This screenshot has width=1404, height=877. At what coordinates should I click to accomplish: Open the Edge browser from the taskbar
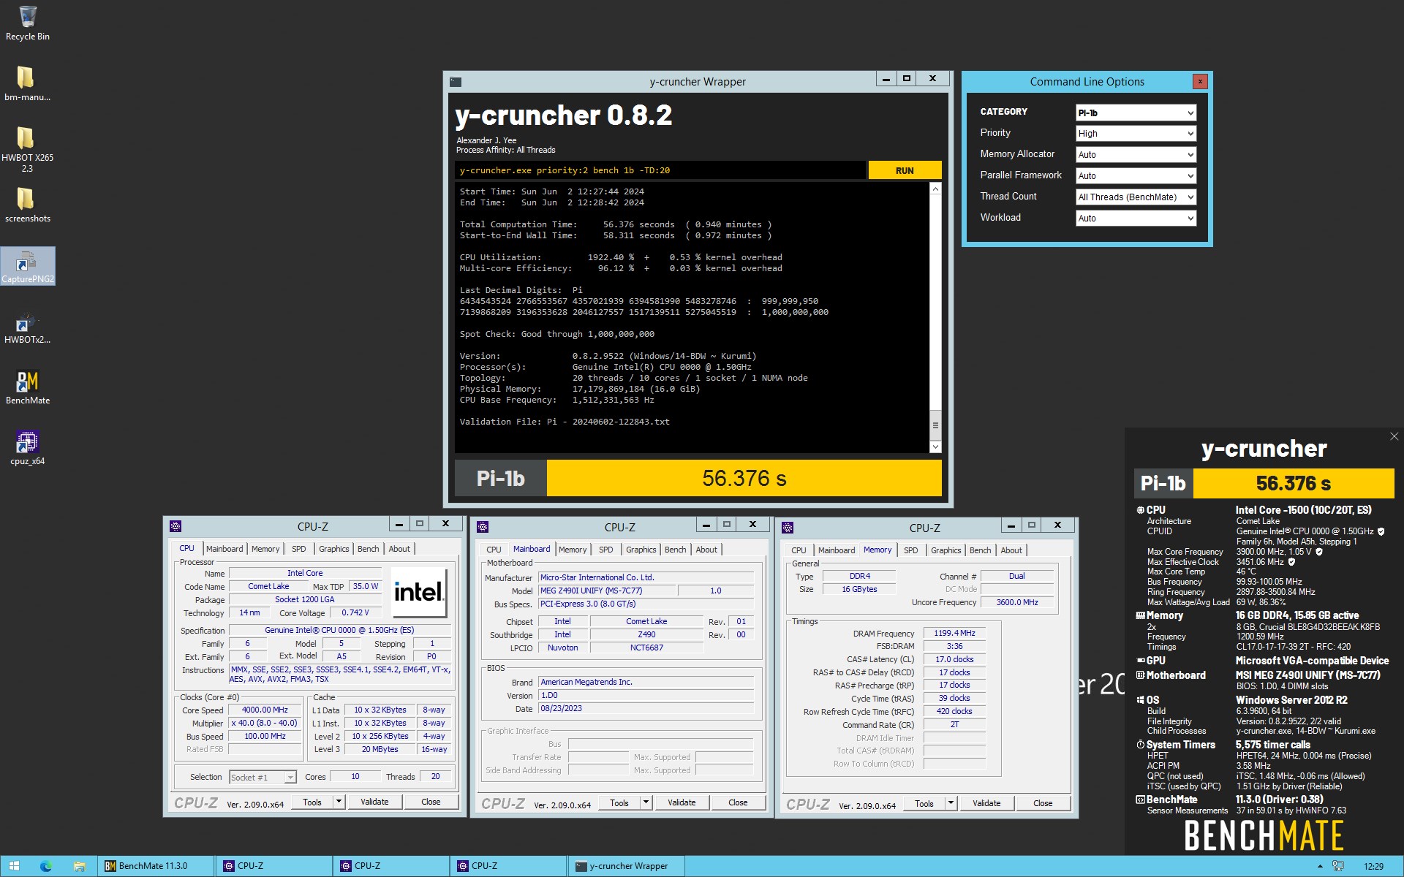(x=46, y=866)
